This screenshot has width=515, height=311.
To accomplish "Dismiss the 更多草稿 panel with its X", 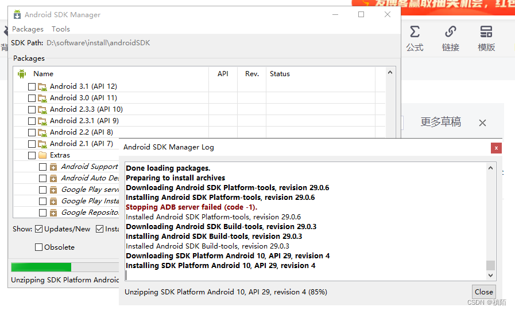I will tap(482, 123).
